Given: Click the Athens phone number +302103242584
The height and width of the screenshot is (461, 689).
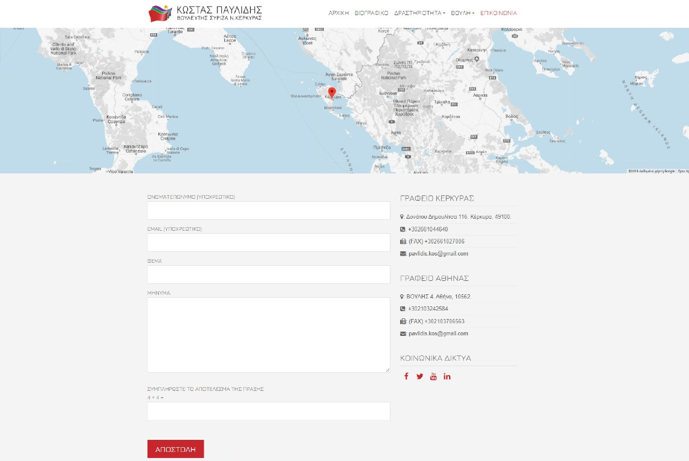Looking at the screenshot, I should pyautogui.click(x=428, y=309).
